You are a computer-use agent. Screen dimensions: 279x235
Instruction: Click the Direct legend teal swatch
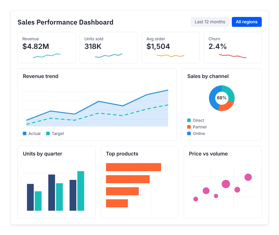click(189, 120)
